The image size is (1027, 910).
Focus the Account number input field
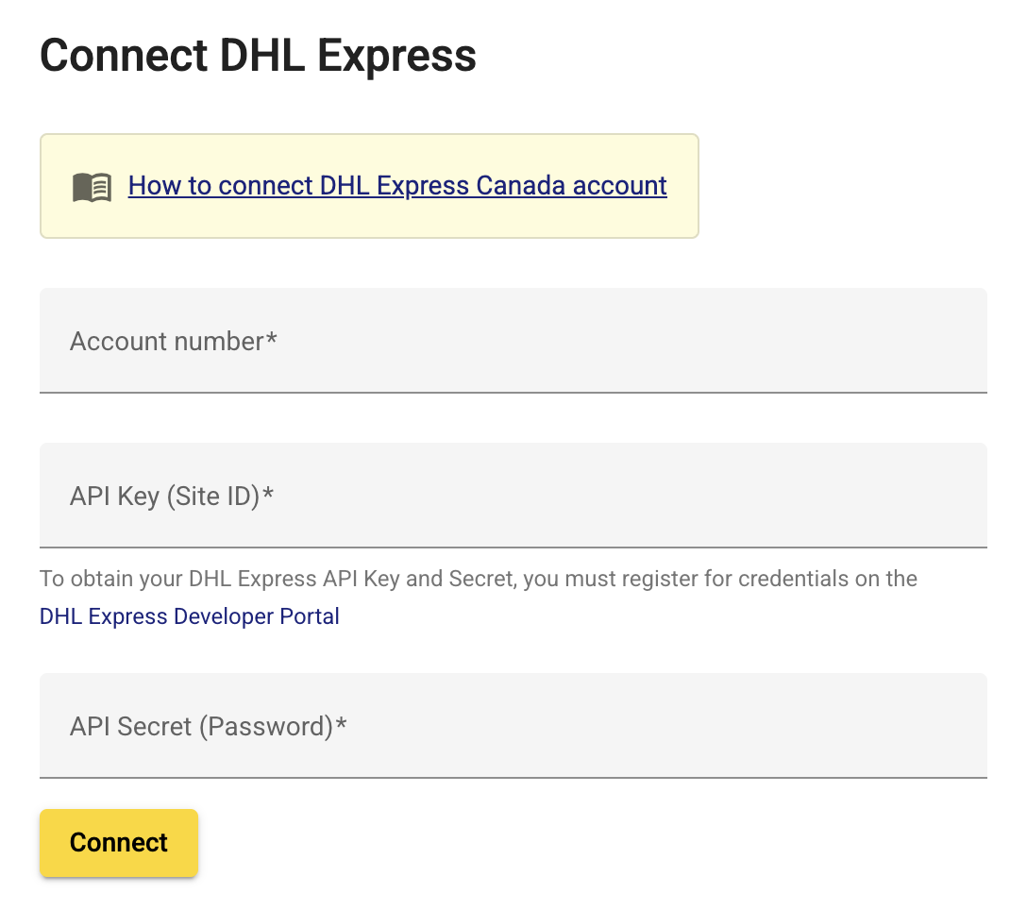[513, 341]
